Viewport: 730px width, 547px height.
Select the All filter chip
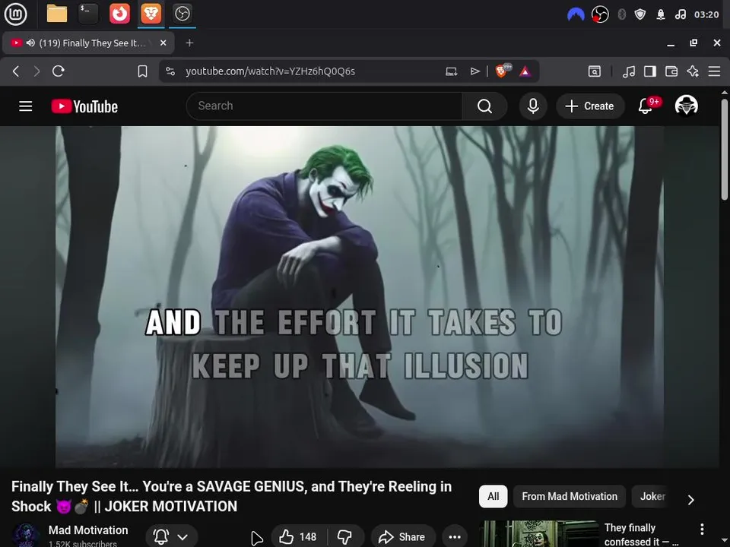[x=493, y=496]
